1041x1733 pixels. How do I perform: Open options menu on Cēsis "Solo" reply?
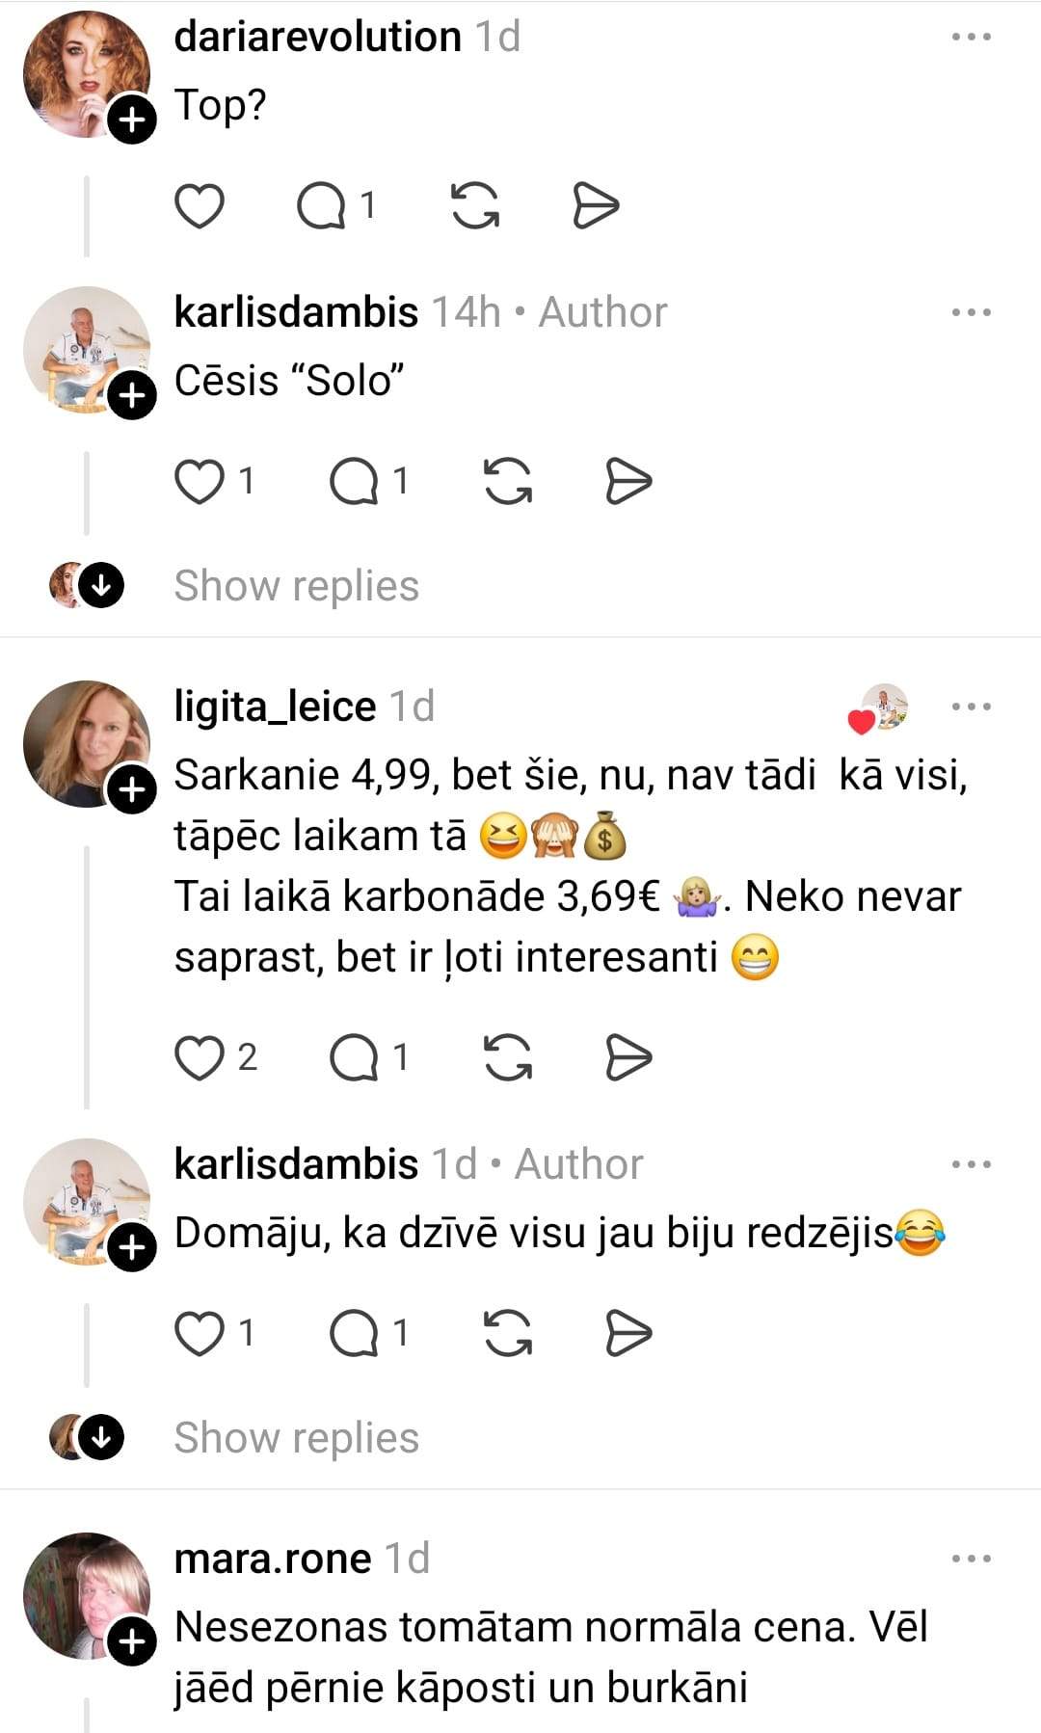pos(971,312)
